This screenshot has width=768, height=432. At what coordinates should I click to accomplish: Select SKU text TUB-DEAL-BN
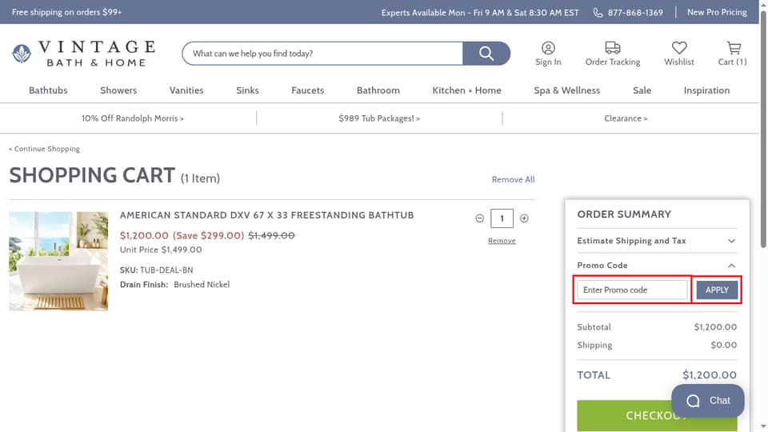166,270
